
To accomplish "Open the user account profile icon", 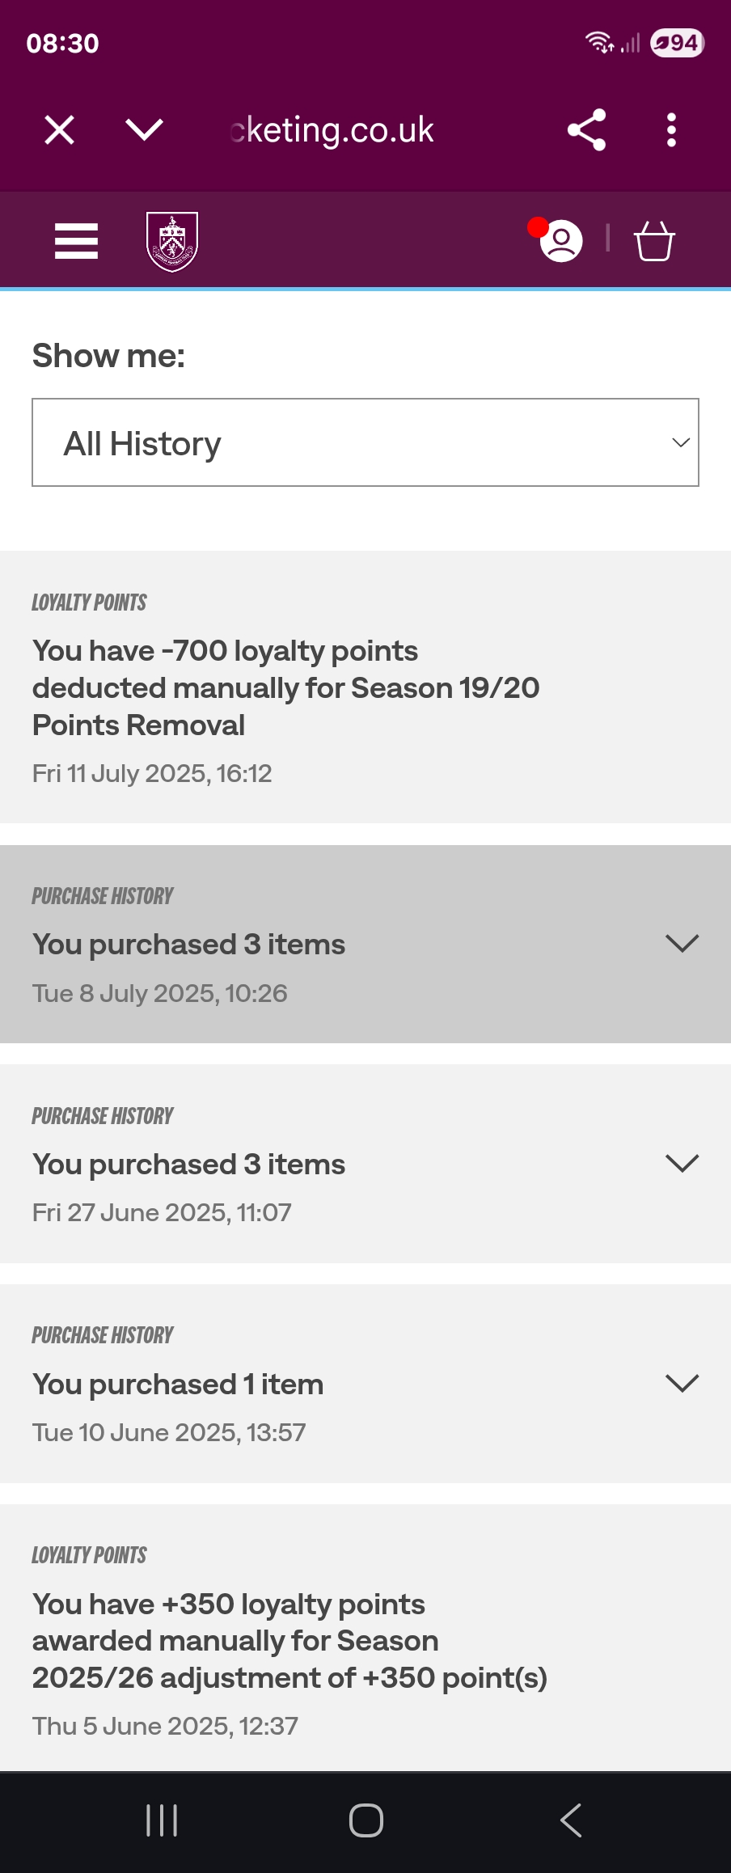I will click(x=560, y=241).
